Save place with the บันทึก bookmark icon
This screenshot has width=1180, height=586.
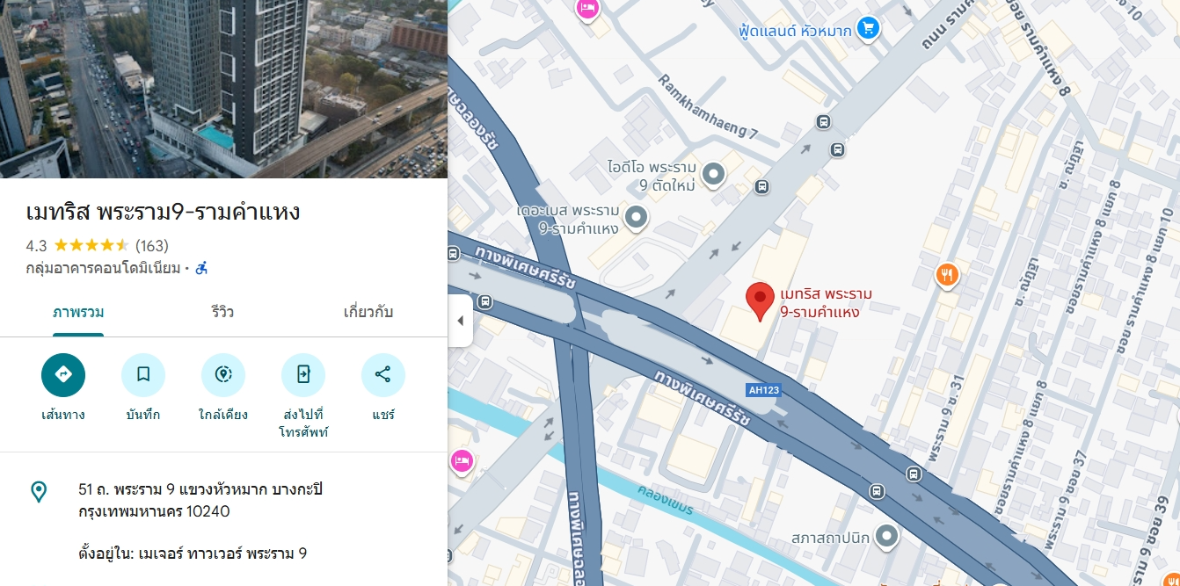143,375
